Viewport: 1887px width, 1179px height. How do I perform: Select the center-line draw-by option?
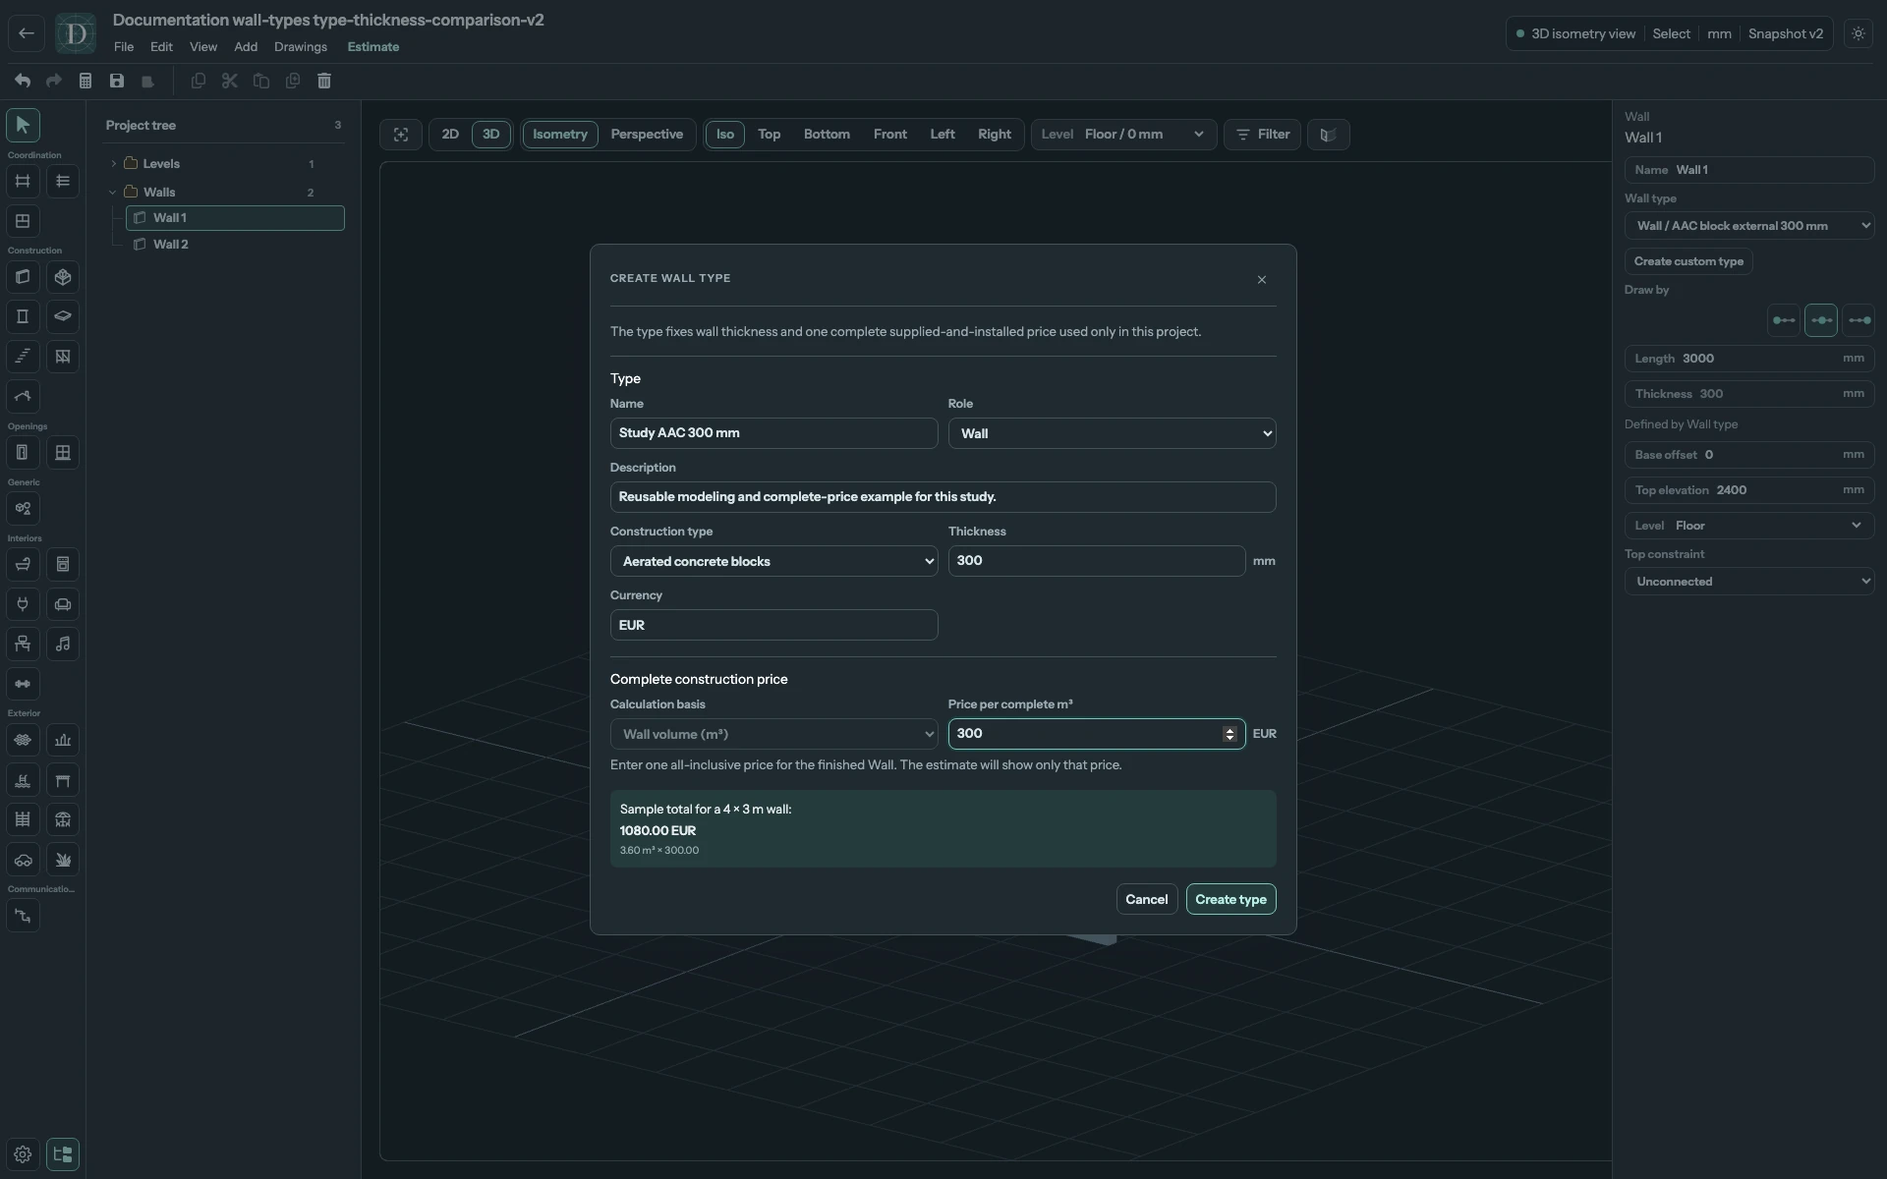1821,320
